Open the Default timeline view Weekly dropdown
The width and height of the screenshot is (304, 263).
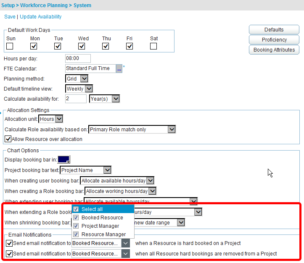[79, 89]
